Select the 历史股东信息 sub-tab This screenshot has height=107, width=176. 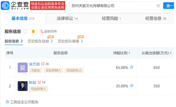pyautogui.click(x=40, y=41)
